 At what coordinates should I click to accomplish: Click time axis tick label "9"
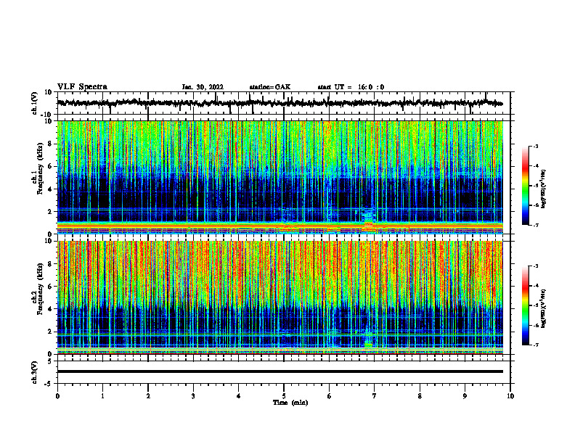tap(465, 396)
